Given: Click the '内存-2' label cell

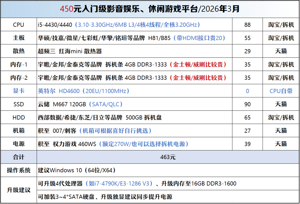Looking at the screenshot, I should [19, 78].
